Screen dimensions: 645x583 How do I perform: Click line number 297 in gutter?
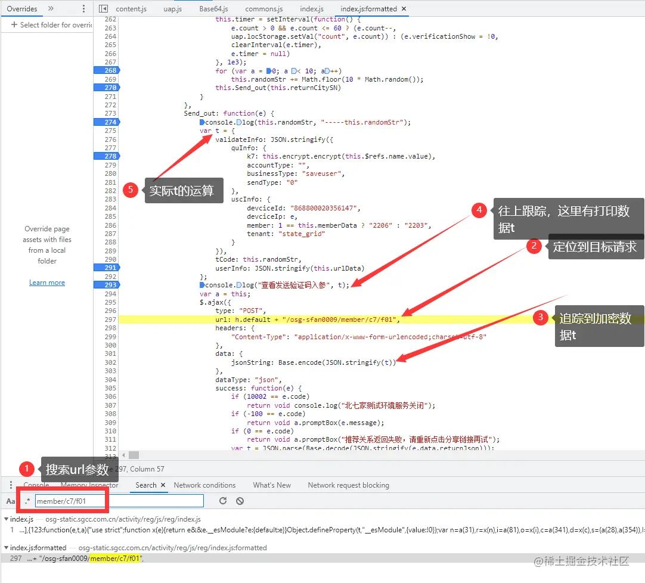click(110, 320)
